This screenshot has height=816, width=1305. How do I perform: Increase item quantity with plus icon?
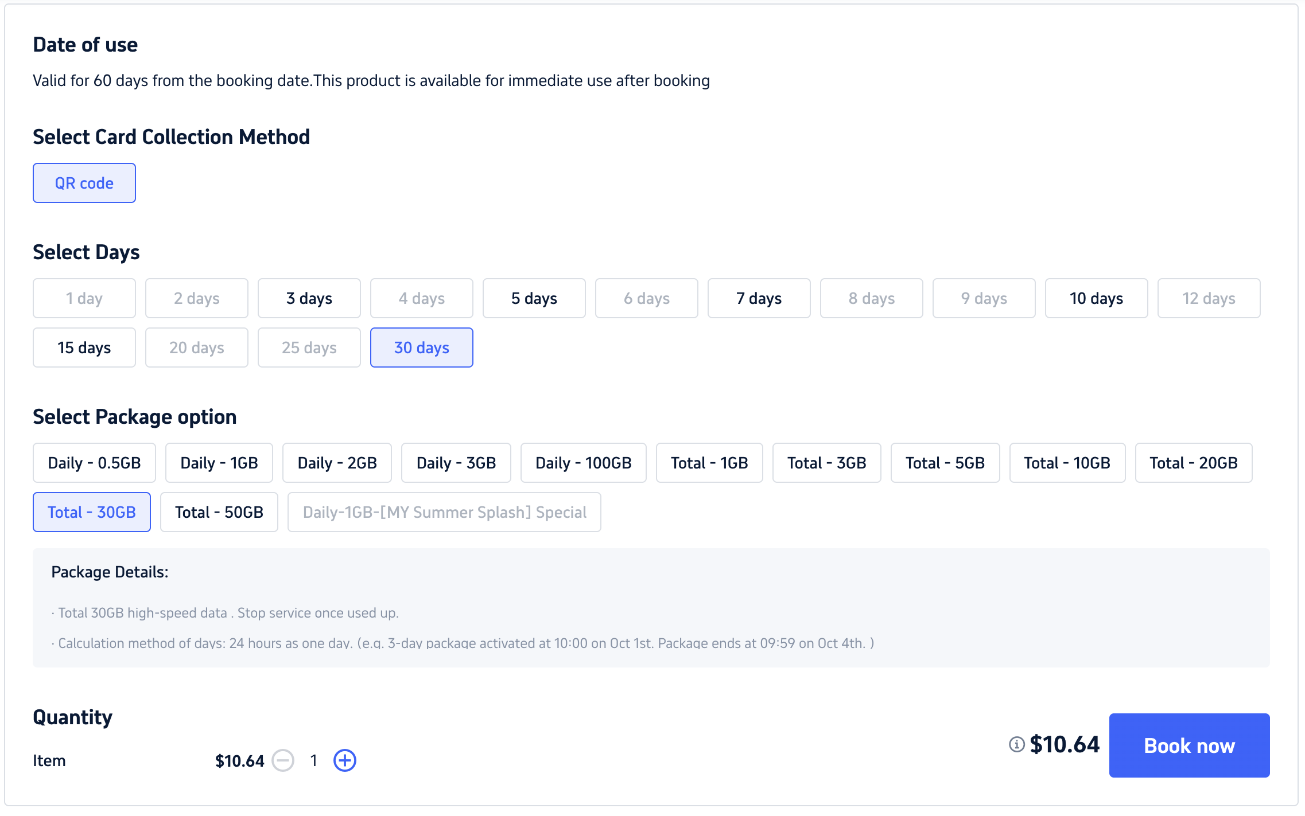point(345,760)
